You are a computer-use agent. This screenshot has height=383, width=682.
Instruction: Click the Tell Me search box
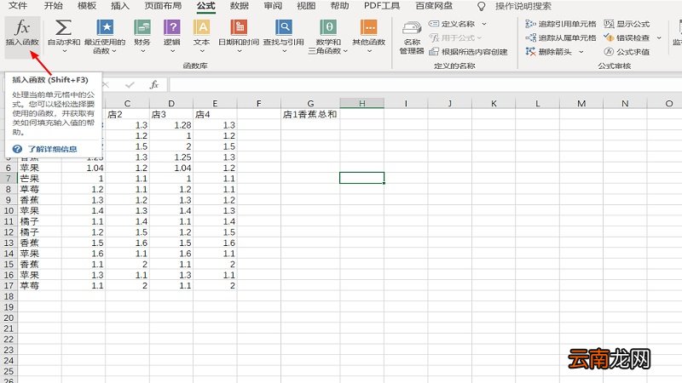coord(523,6)
